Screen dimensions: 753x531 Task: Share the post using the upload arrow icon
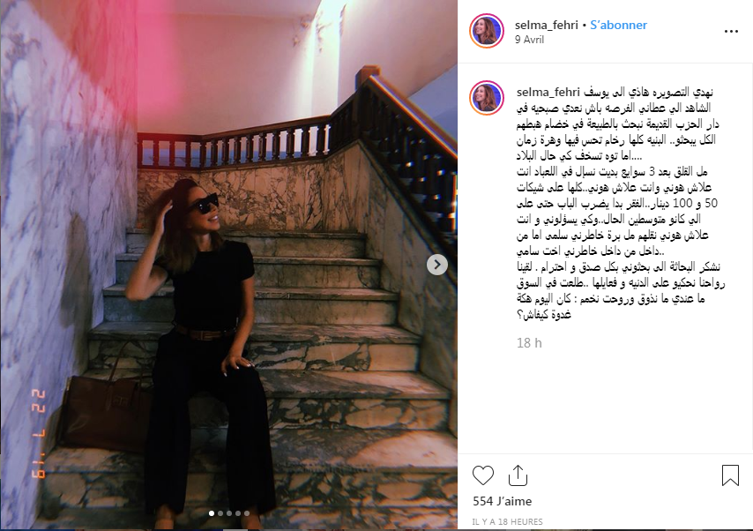pyautogui.click(x=518, y=475)
